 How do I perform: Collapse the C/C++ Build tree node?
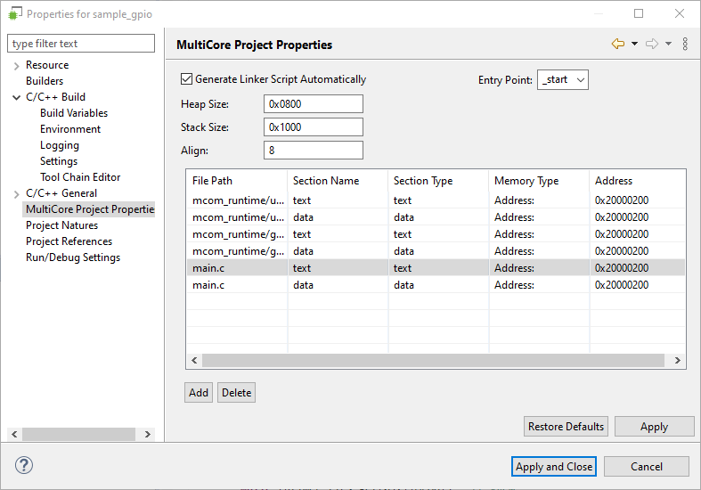pos(16,98)
